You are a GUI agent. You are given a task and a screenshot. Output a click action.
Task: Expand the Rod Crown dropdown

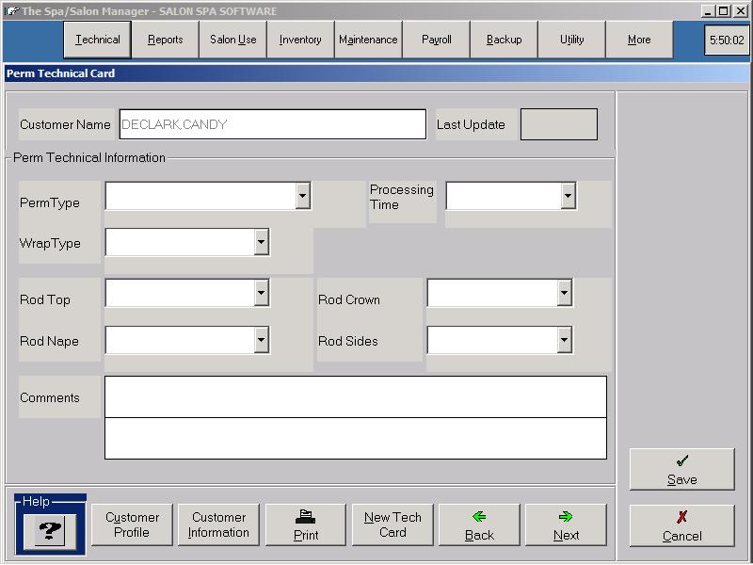coord(564,293)
